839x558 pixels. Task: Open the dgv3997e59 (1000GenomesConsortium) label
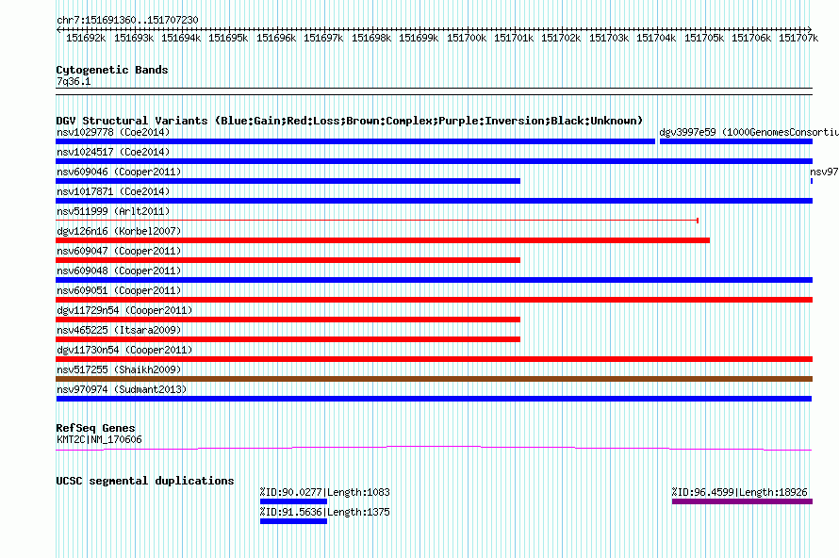749,132
